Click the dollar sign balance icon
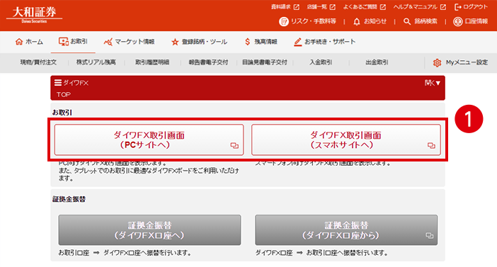This screenshot has height=267, width=497. 248,42
